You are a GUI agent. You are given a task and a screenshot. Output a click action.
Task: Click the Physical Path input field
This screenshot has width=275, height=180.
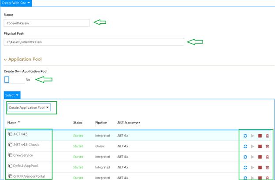[94, 42]
